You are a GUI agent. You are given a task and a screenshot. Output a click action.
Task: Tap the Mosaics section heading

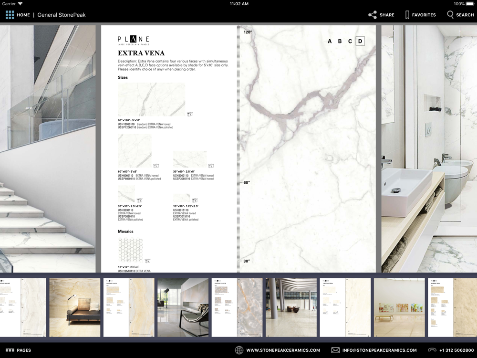[x=125, y=232]
